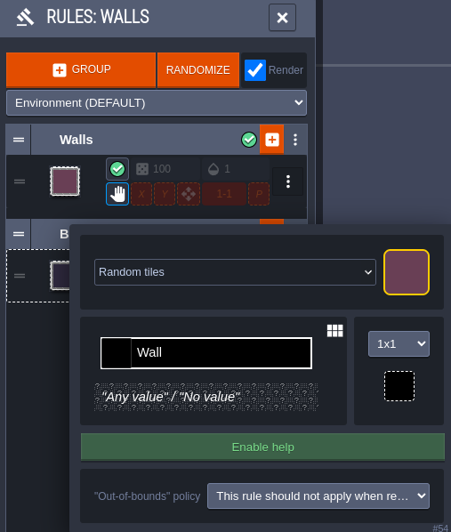Screen dimensions: 451x532
Task: Click the RANDOMIZE button
Action: click(198, 69)
